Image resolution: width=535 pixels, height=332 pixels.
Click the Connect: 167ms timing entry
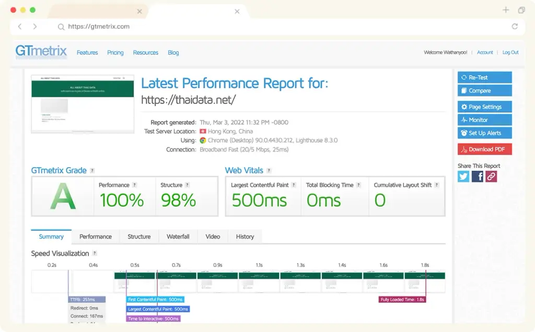[87, 316]
